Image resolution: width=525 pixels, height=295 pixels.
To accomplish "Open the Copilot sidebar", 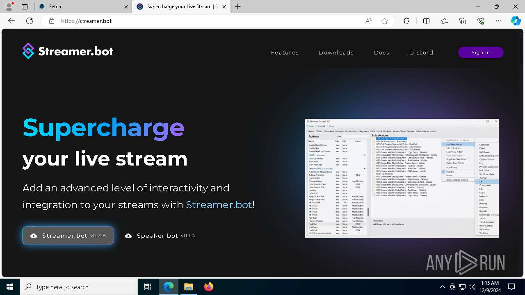I will (516, 21).
